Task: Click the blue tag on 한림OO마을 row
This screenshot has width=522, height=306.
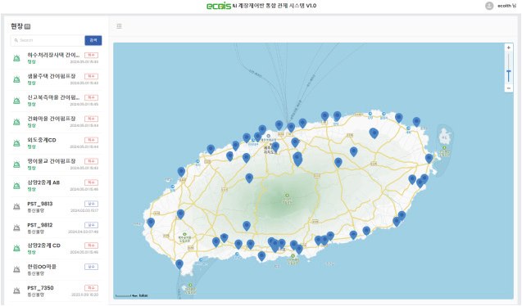Action: tap(91, 267)
